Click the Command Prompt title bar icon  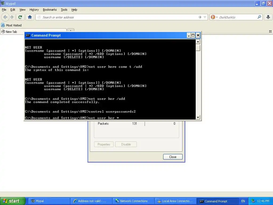(28, 36)
